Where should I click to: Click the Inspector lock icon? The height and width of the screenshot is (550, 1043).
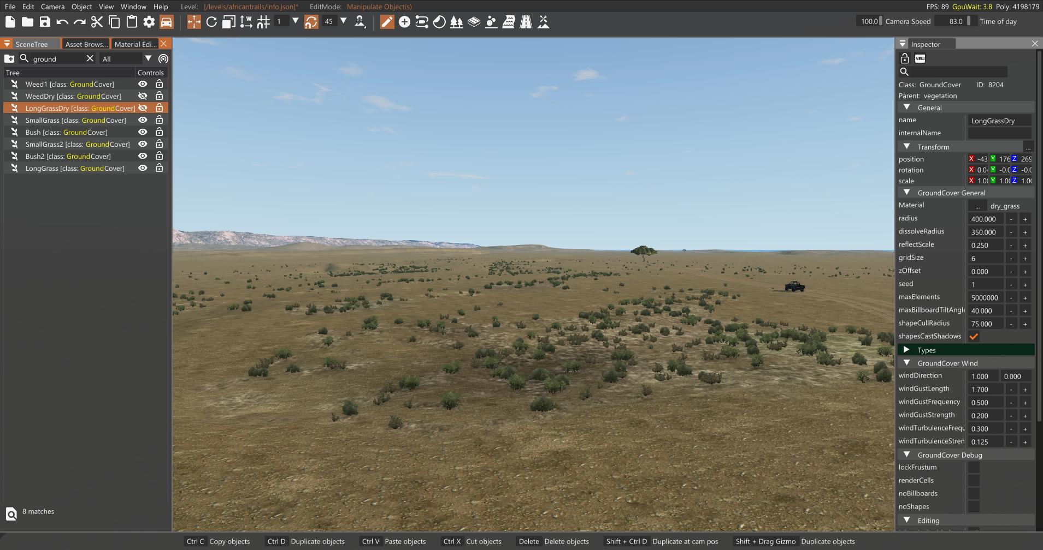(905, 58)
